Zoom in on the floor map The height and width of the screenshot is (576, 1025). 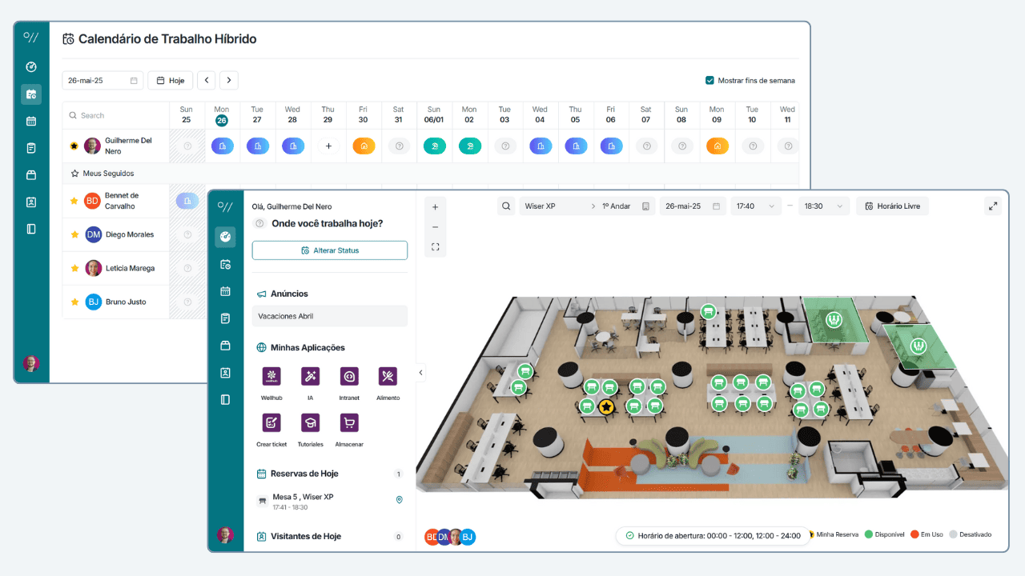(436, 207)
